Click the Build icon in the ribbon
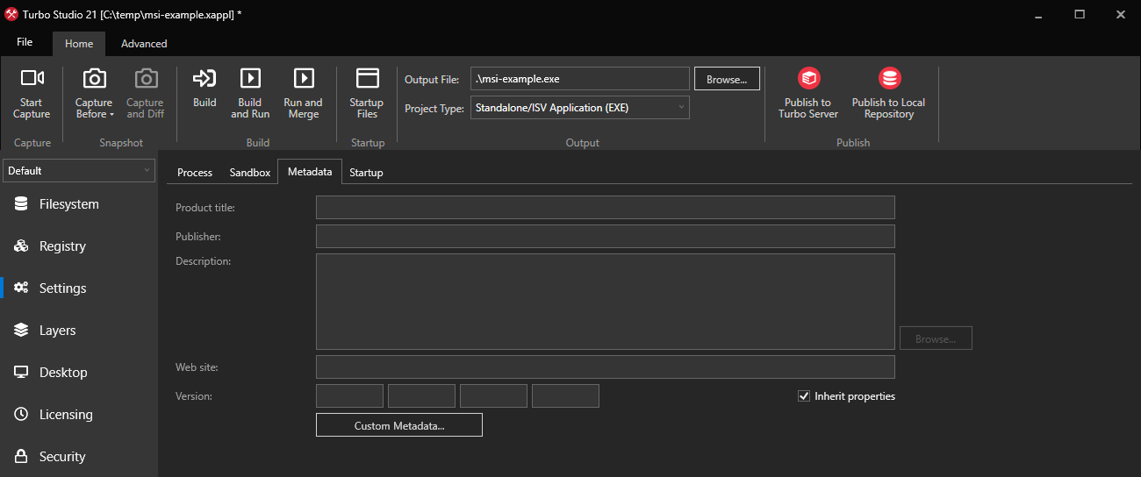This screenshot has height=477, width=1141. [x=205, y=80]
